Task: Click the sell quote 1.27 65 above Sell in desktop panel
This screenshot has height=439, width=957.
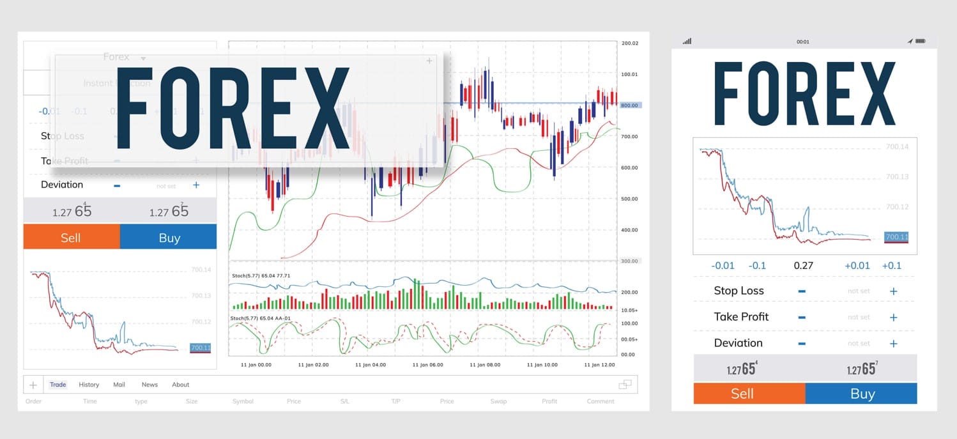Action: click(72, 210)
